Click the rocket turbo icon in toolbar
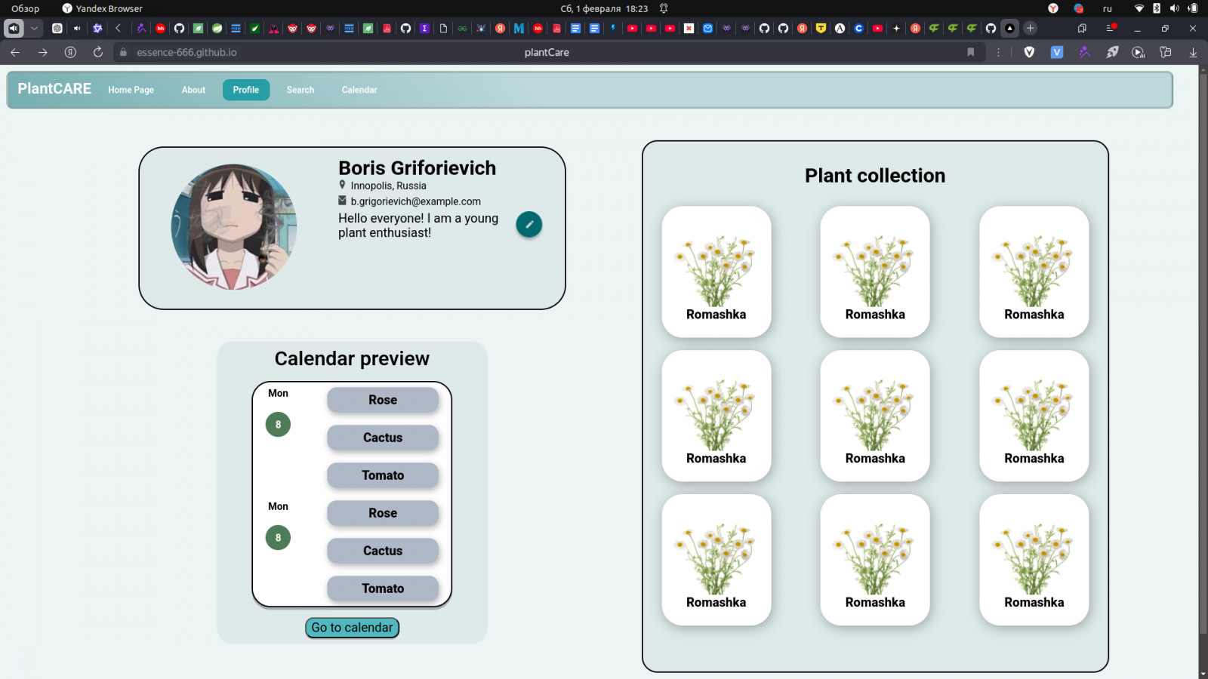The height and width of the screenshot is (679, 1208). (1112, 52)
